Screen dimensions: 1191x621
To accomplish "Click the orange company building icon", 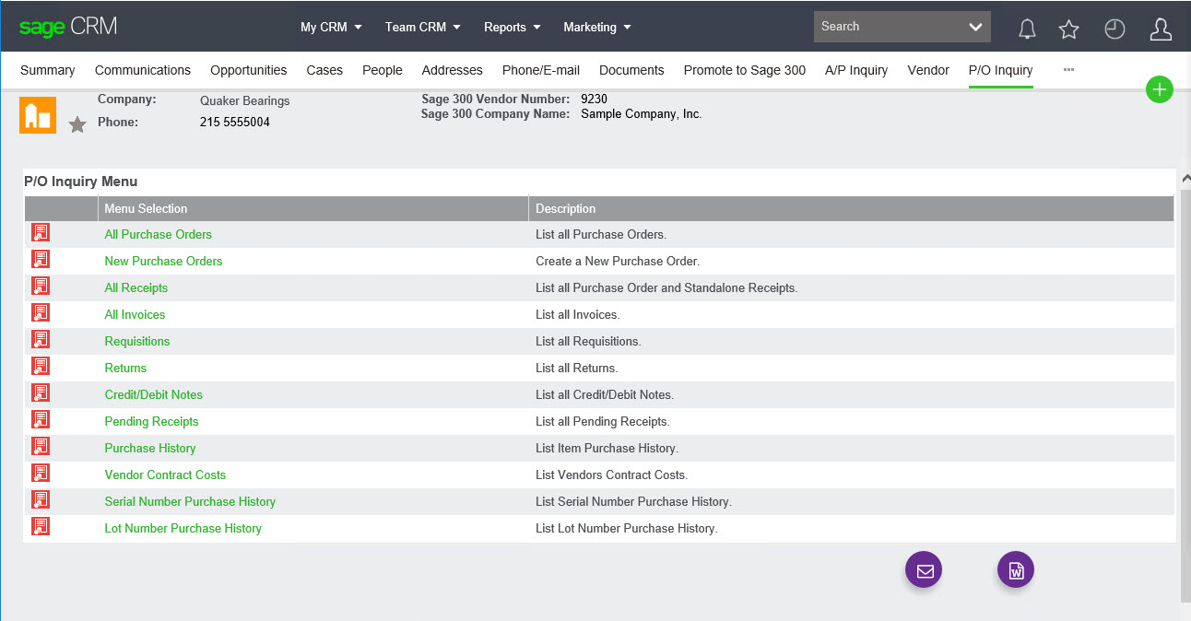I will [38, 115].
